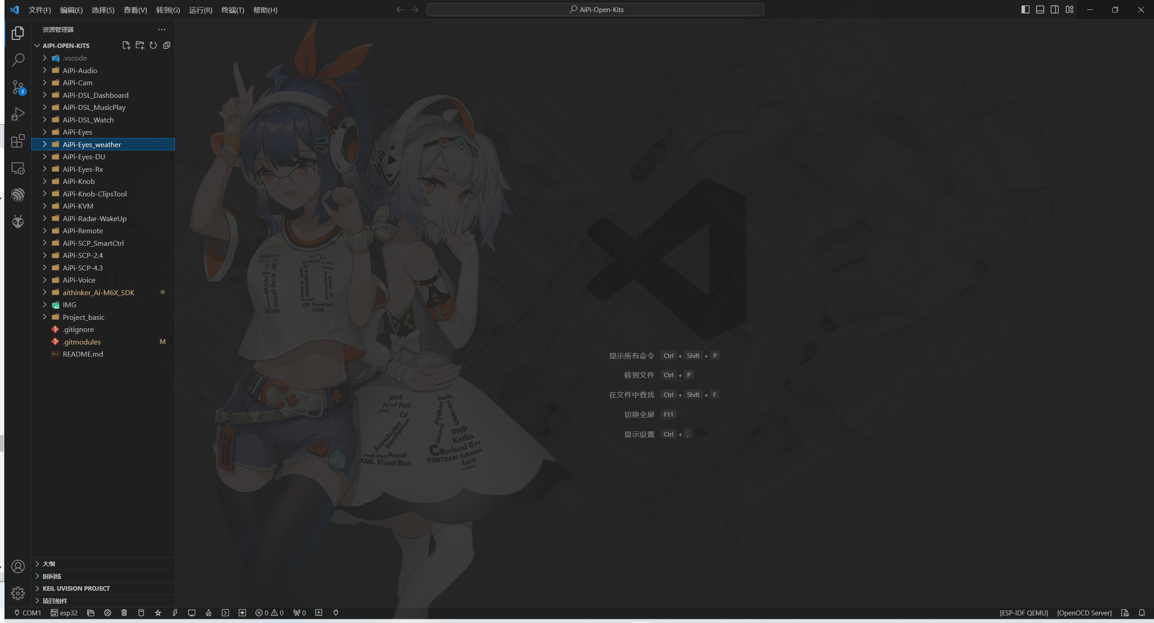This screenshot has height=623, width=1154.
Task: Open the Extensions view
Action: pyautogui.click(x=18, y=141)
